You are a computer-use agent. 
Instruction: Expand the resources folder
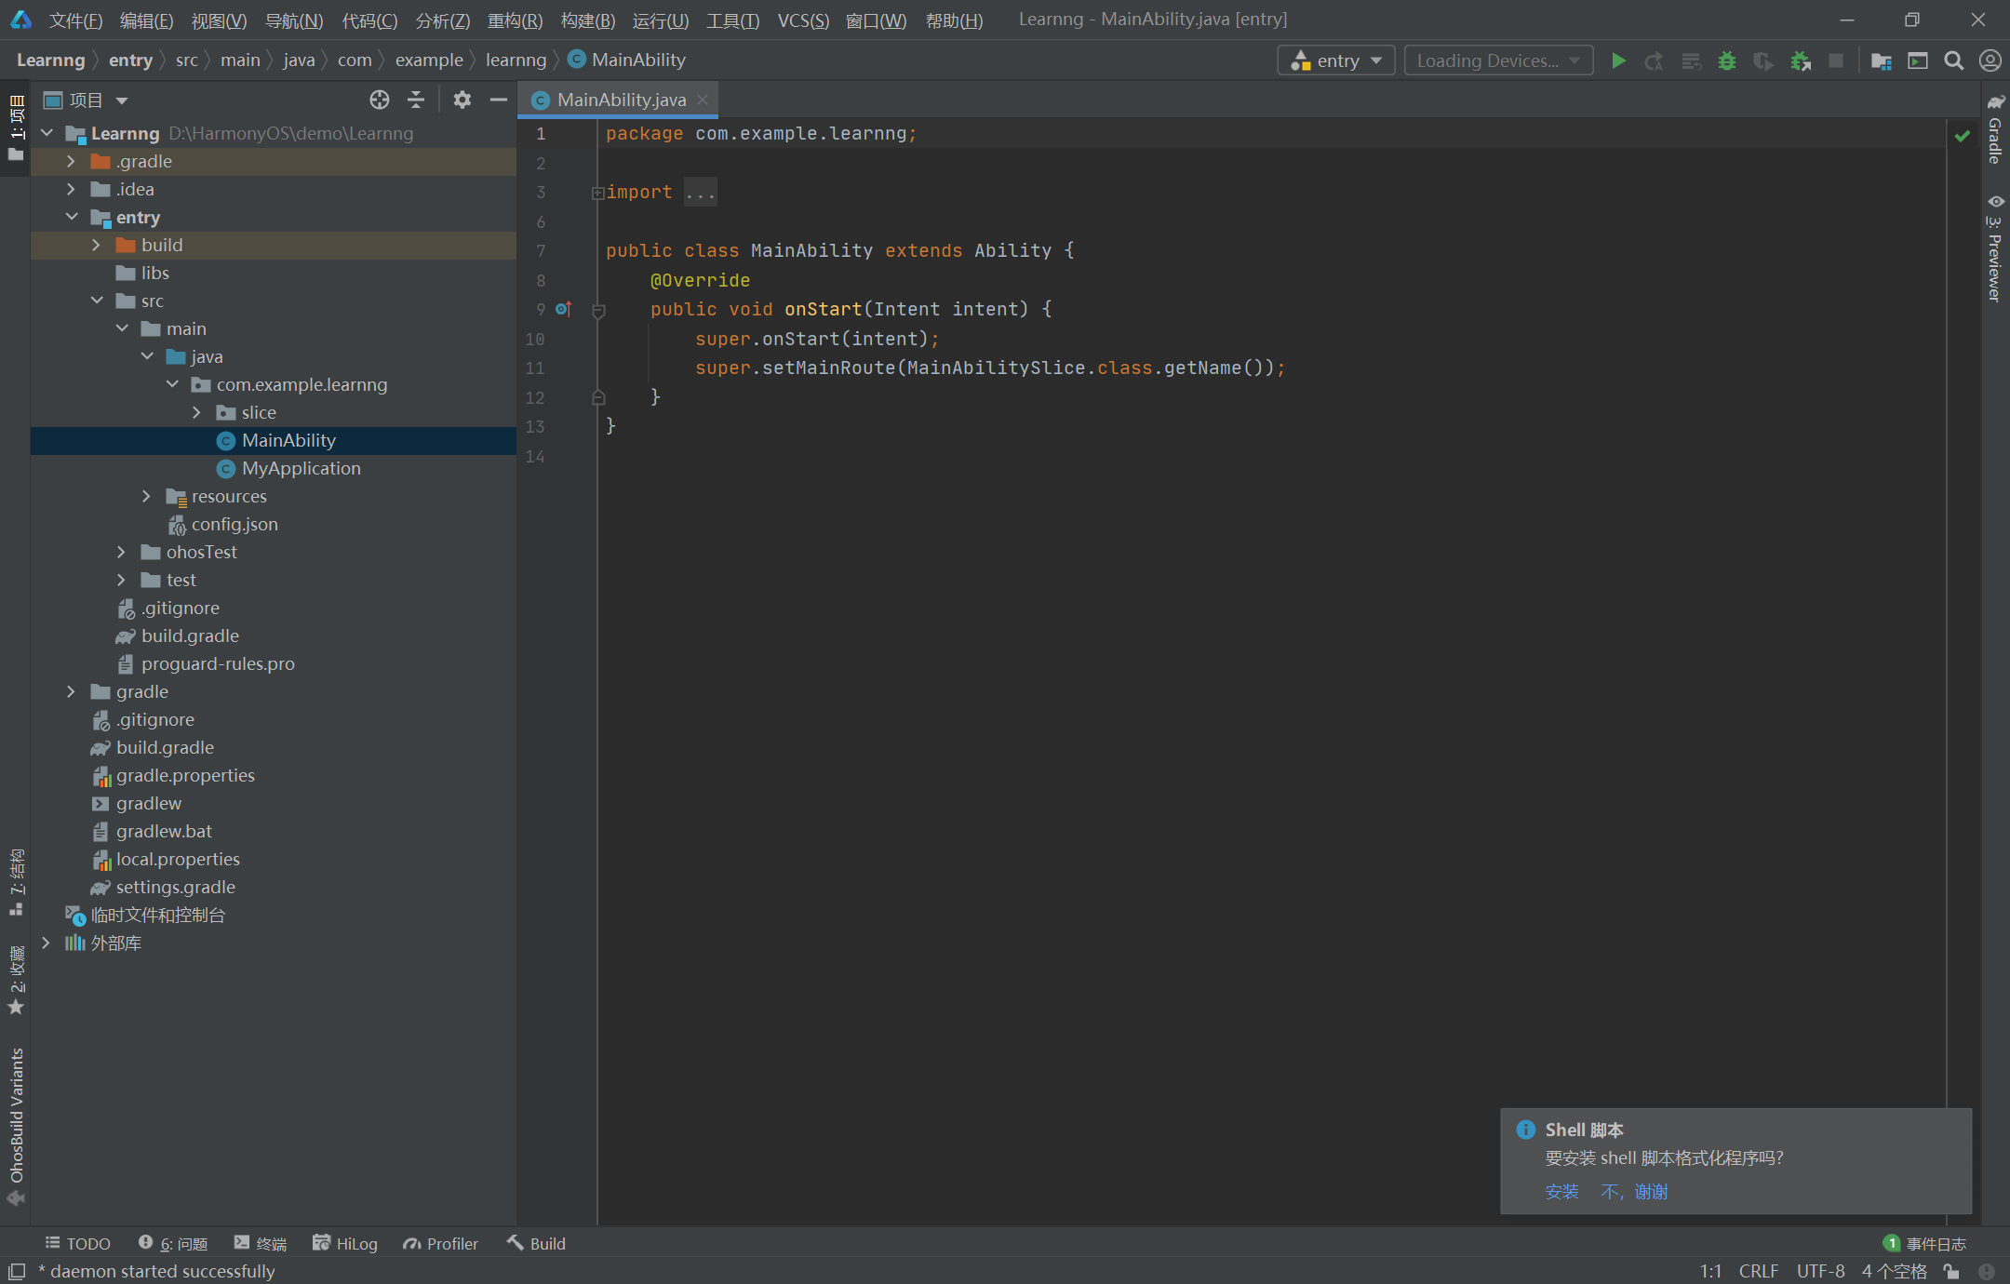point(146,496)
